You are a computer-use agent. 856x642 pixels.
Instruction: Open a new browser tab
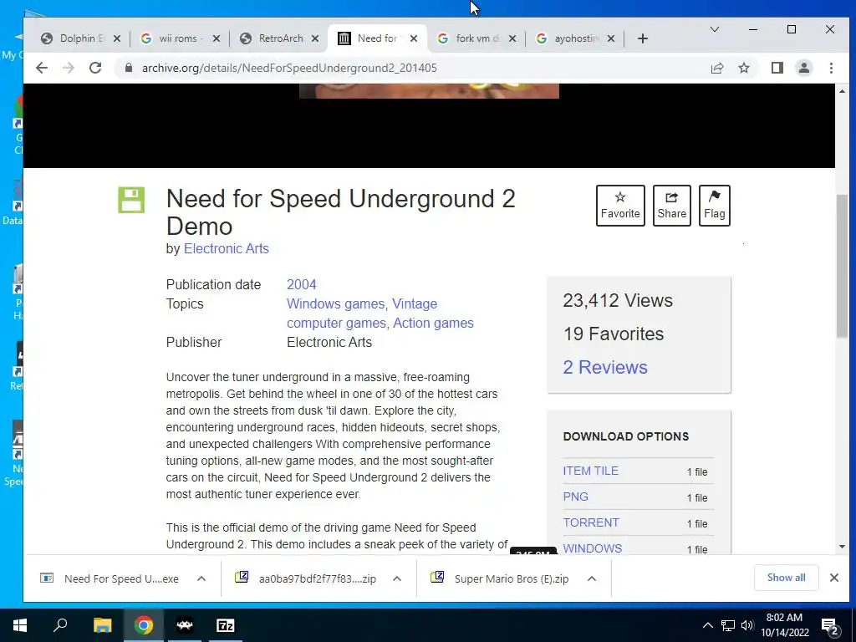pos(643,38)
